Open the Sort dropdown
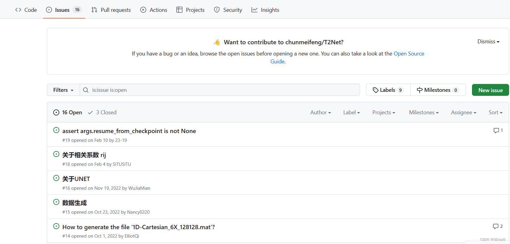This screenshot has height=244, width=510. (x=496, y=112)
